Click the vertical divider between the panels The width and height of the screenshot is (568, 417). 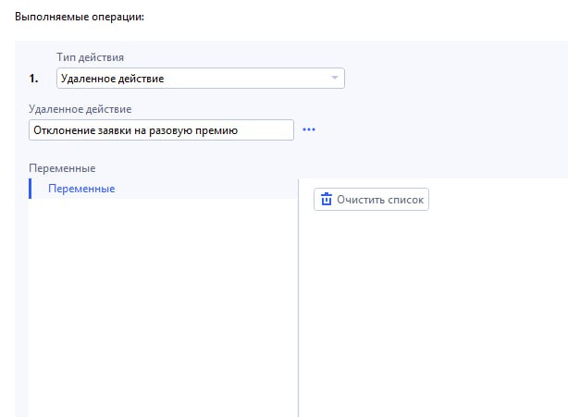pyautogui.click(x=298, y=296)
